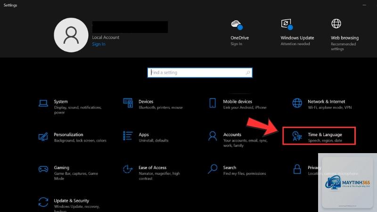Open the Search category title
Viewport: 377px width, 212px height.
click(229, 168)
